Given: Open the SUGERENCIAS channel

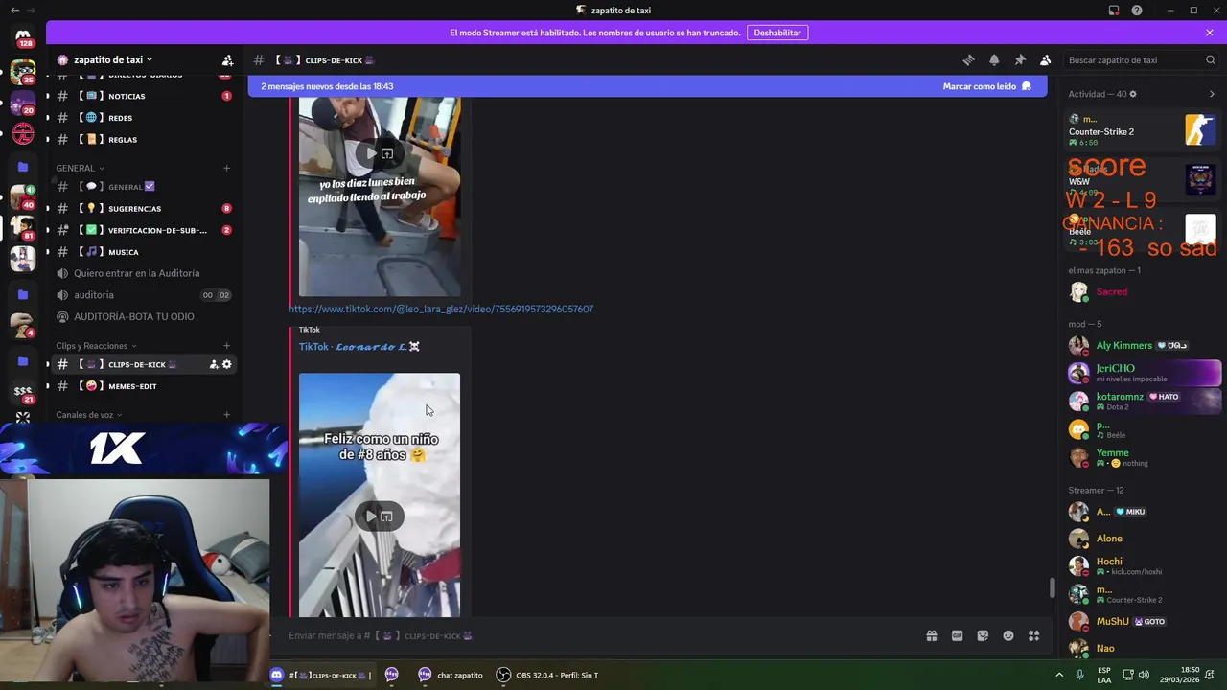Looking at the screenshot, I should point(143,209).
